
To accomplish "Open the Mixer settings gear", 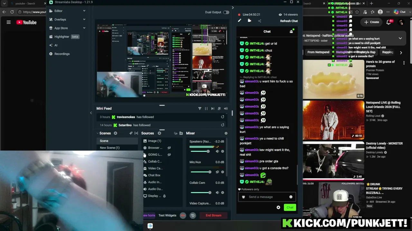I will 226,133.
